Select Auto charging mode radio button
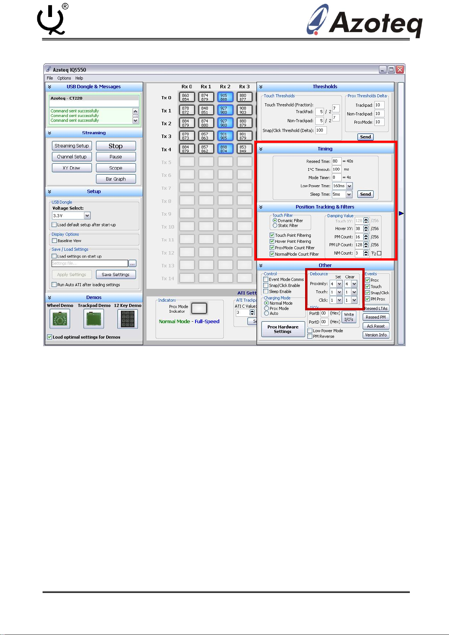The width and height of the screenshot is (449, 635). click(x=266, y=313)
